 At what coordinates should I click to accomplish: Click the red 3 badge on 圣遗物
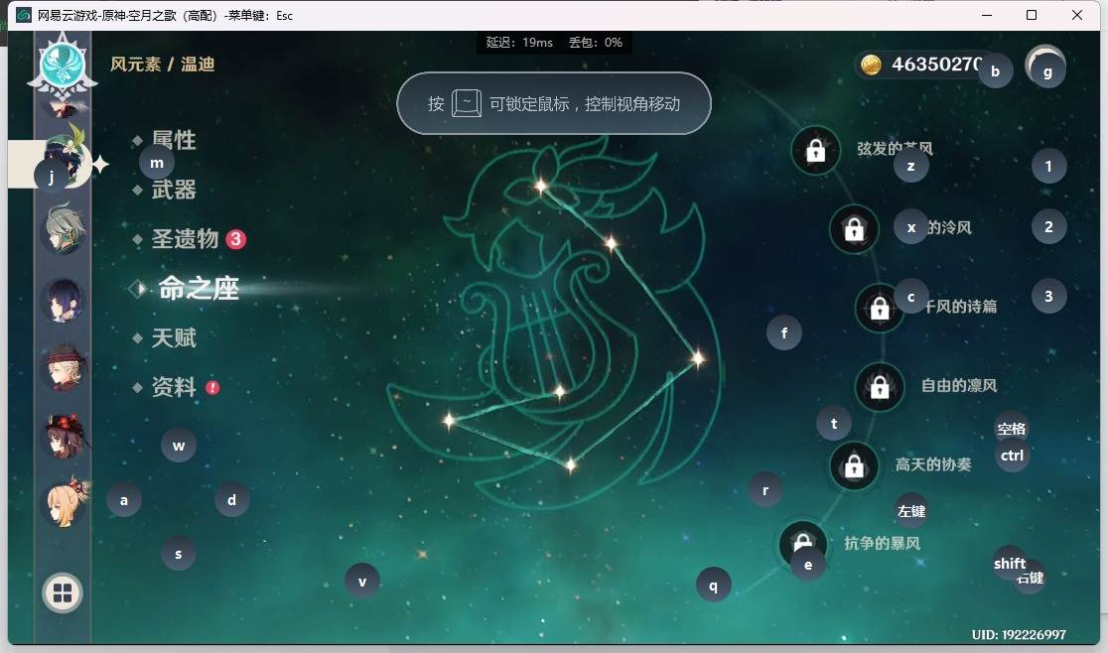coord(236,239)
